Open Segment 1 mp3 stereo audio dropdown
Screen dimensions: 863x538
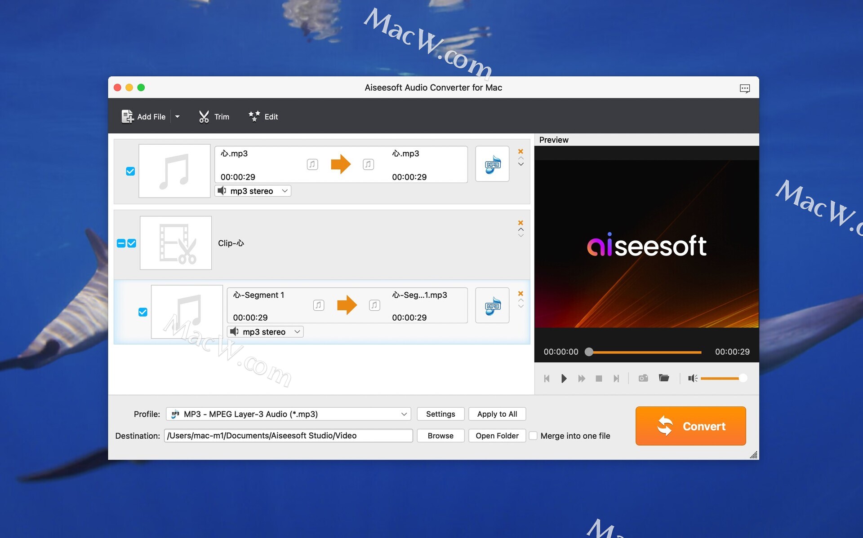tap(265, 332)
